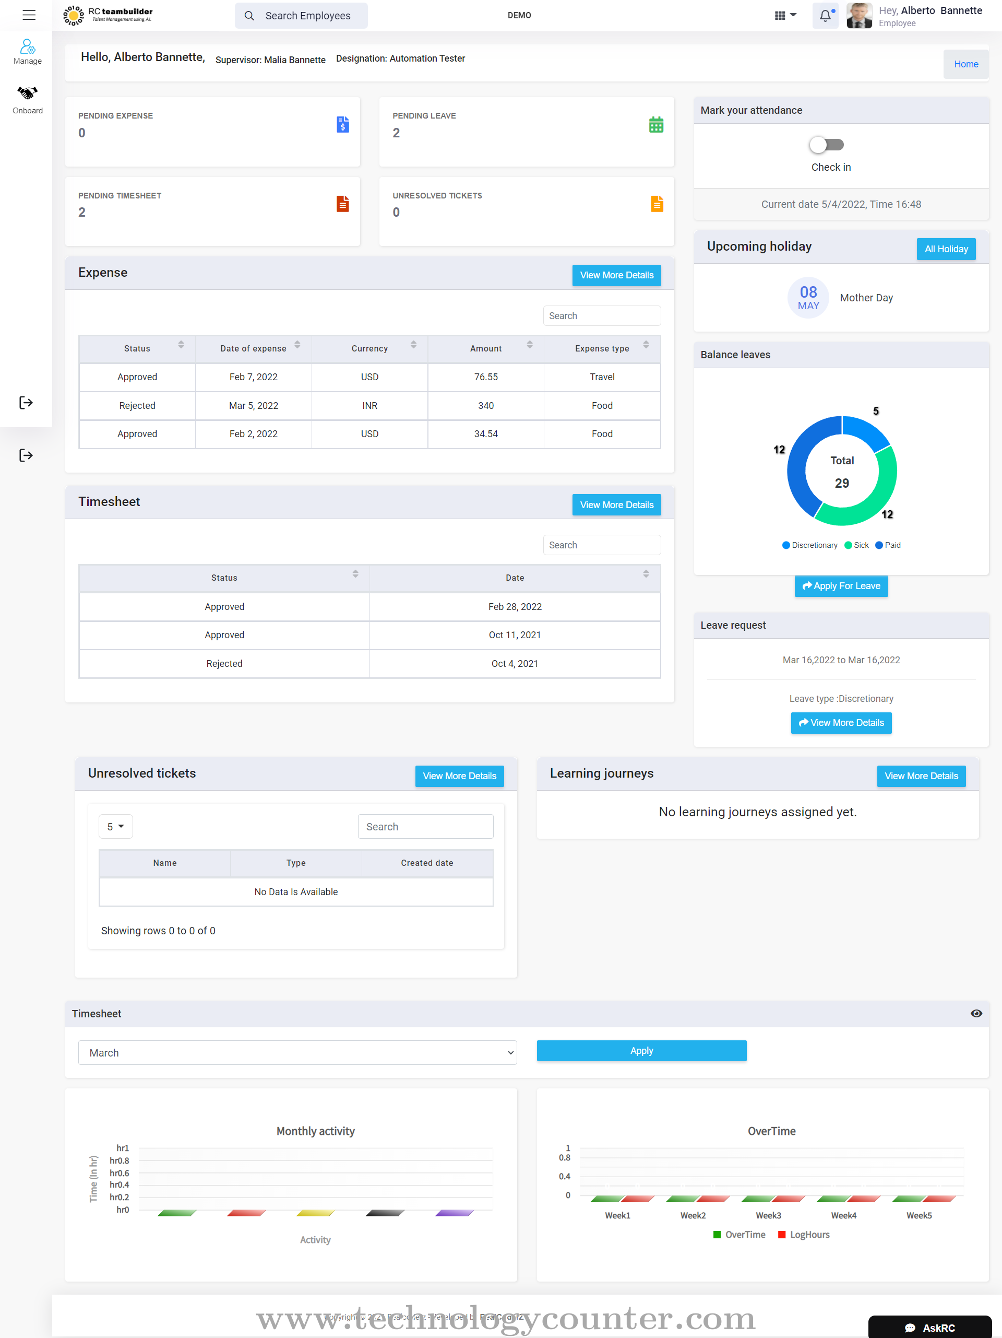Open the Onboard sidebar item
1002x1338 pixels.
(x=27, y=100)
